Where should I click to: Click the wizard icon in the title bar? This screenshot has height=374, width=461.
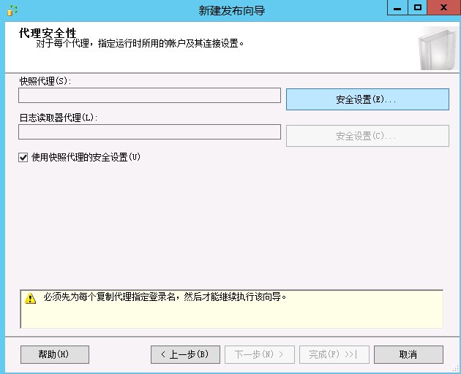click(12, 10)
